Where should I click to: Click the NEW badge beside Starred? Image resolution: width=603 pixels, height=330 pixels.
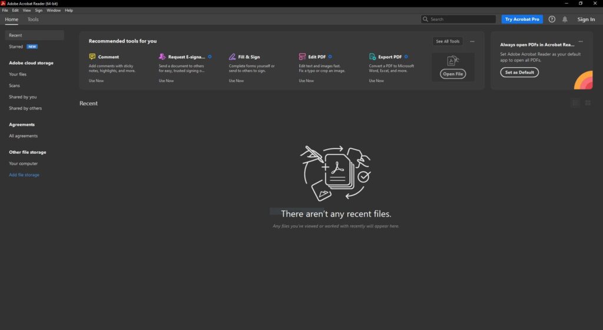point(32,47)
